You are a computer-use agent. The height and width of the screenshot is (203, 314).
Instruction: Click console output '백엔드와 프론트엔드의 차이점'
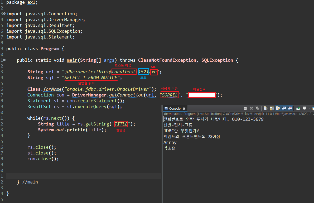[x=192, y=137]
